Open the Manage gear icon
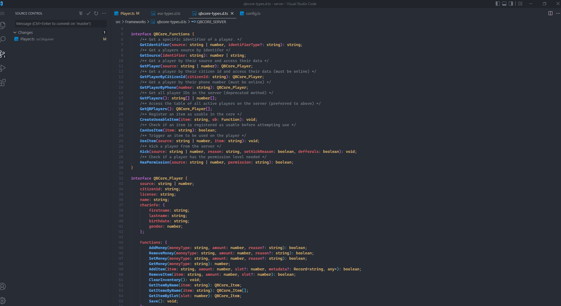 [x=3, y=301]
